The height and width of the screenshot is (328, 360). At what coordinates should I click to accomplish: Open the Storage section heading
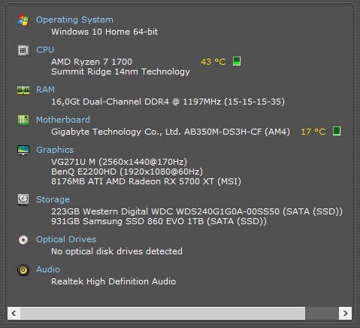(x=53, y=199)
